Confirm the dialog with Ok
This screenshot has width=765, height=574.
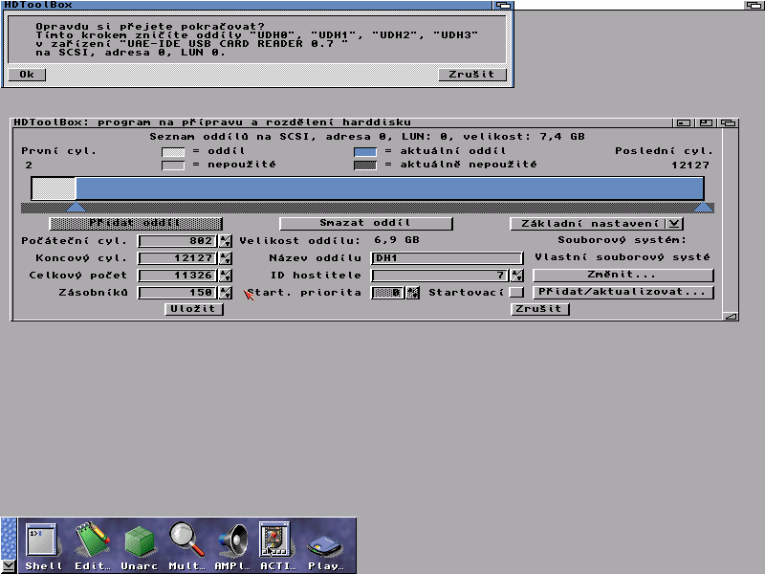click(27, 75)
